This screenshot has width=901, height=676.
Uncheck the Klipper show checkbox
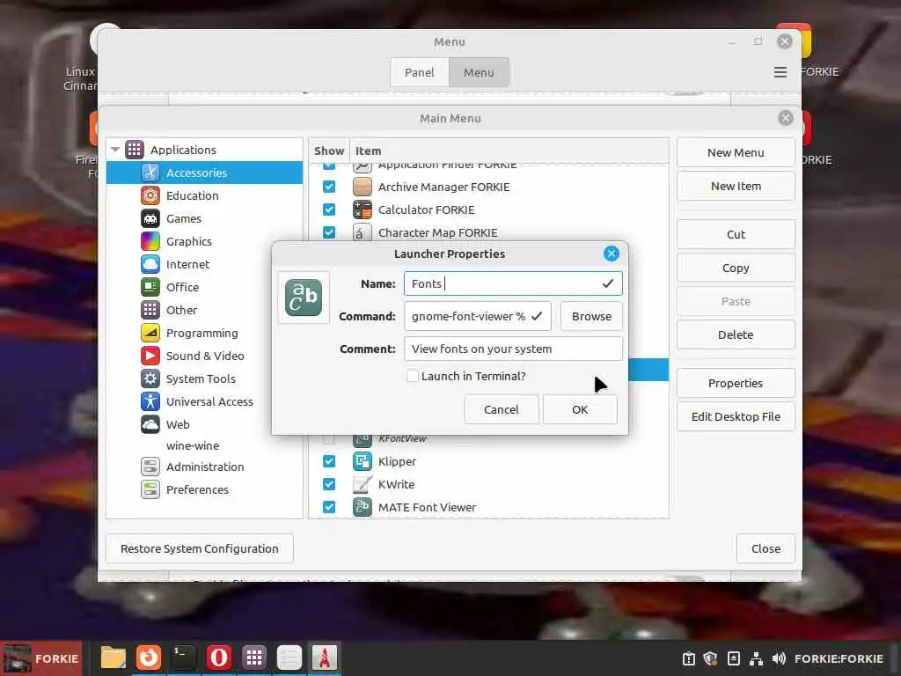pyautogui.click(x=329, y=461)
